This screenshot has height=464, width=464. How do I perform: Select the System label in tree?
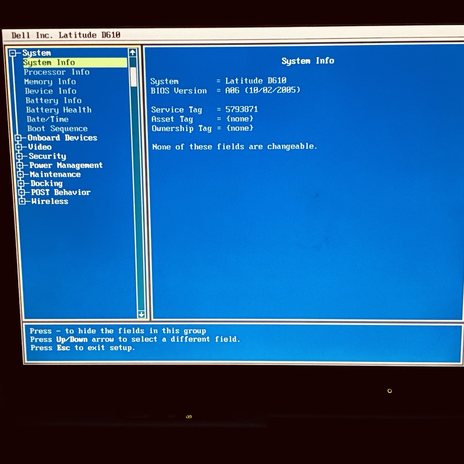click(x=37, y=53)
